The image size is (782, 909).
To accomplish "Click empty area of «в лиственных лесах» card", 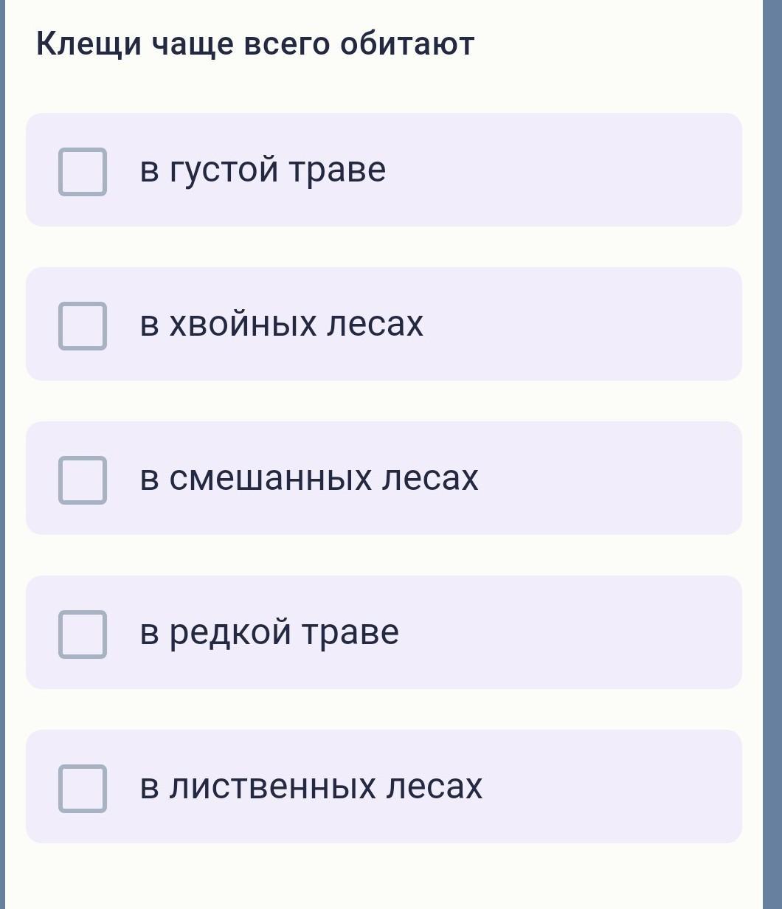I will click(x=620, y=787).
